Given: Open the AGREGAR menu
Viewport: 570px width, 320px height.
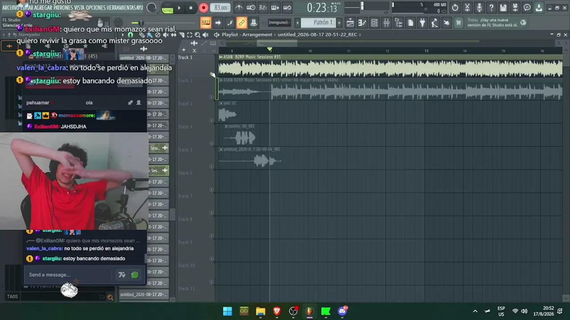Looking at the screenshot, I should [x=44, y=8].
